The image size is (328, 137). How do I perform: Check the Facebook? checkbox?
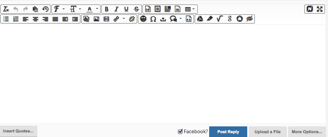point(180,132)
